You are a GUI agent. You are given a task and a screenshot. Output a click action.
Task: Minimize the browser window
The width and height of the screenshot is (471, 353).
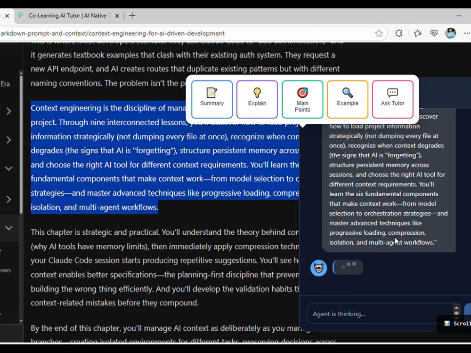click(x=459, y=16)
